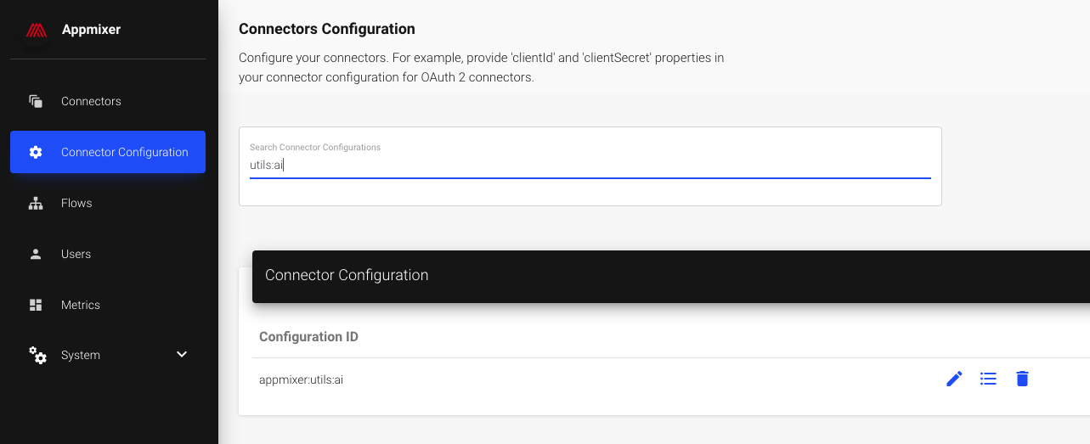The height and width of the screenshot is (444, 1090).
Task: Open the Connectors menu item
Action: click(91, 101)
